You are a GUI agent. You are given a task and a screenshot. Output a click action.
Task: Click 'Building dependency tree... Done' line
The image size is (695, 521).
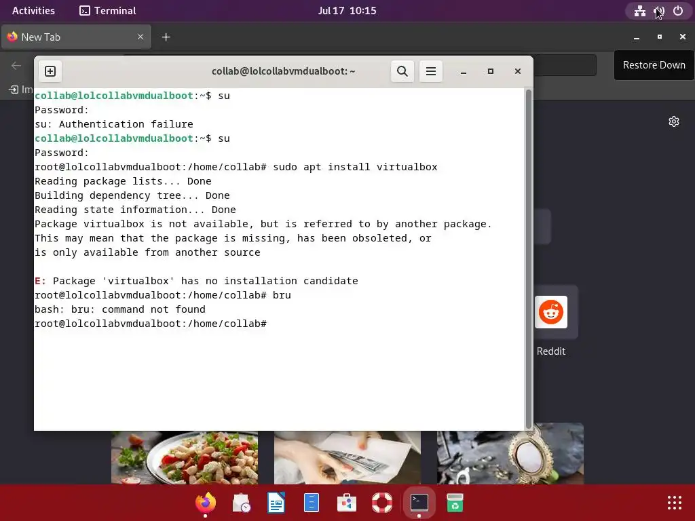coord(132,195)
